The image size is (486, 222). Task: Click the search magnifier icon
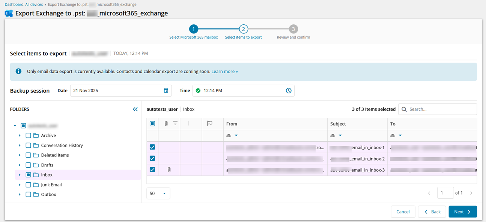coord(404,109)
